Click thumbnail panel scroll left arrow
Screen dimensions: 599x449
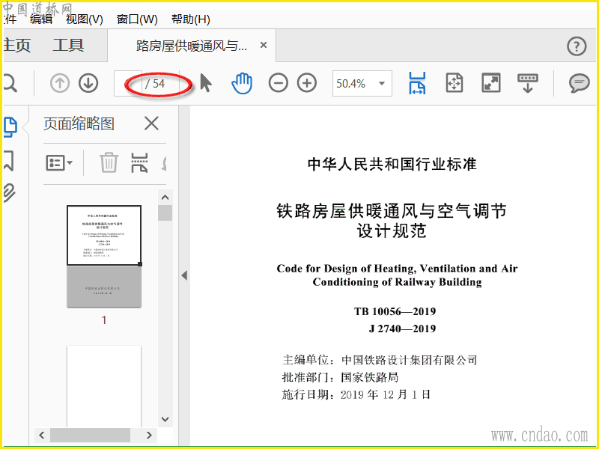click(42, 435)
